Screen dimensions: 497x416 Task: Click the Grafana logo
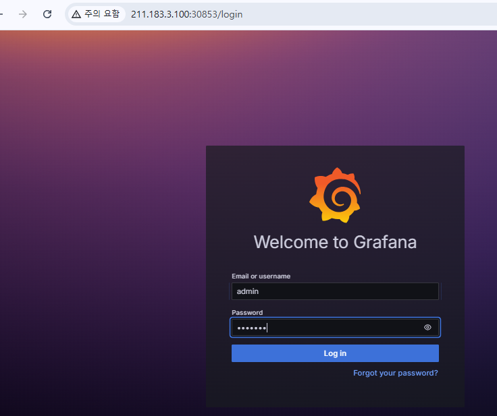pyautogui.click(x=335, y=195)
